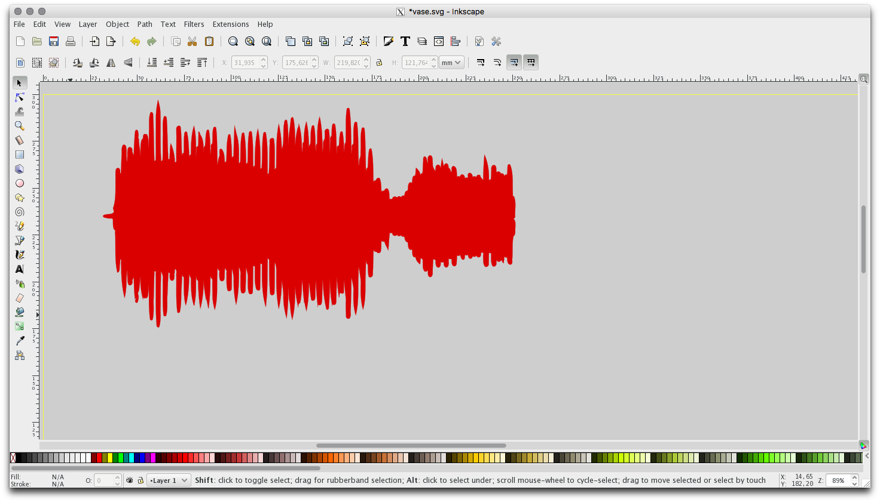
Task: Select the Ellipse circle tool
Action: point(20,183)
